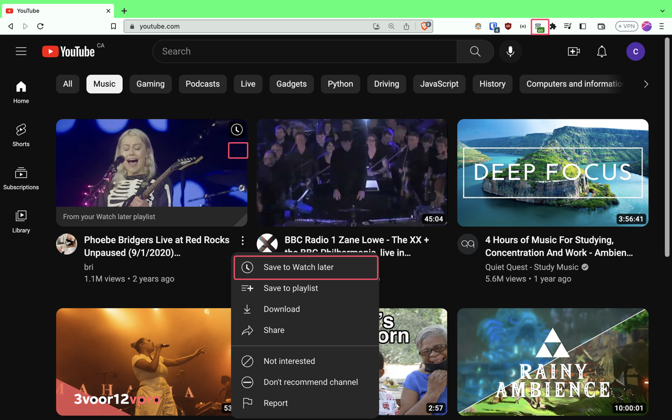Viewport: 672px width, 420px height.
Task: Toggle the navigation sidebar with the hamburger menu
Action: click(x=21, y=51)
